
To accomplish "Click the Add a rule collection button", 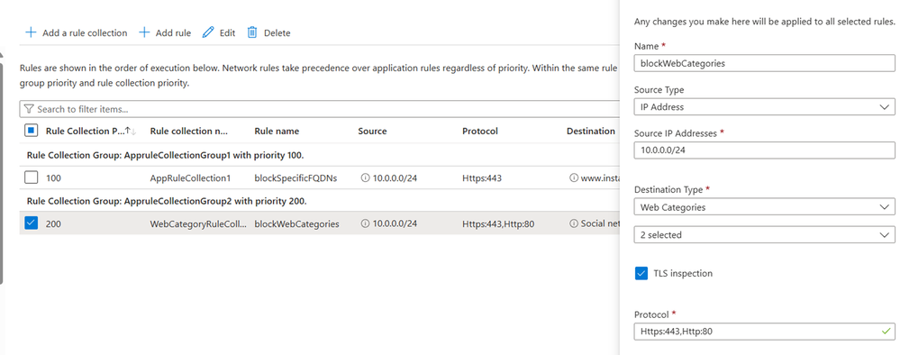I will click(x=76, y=32).
